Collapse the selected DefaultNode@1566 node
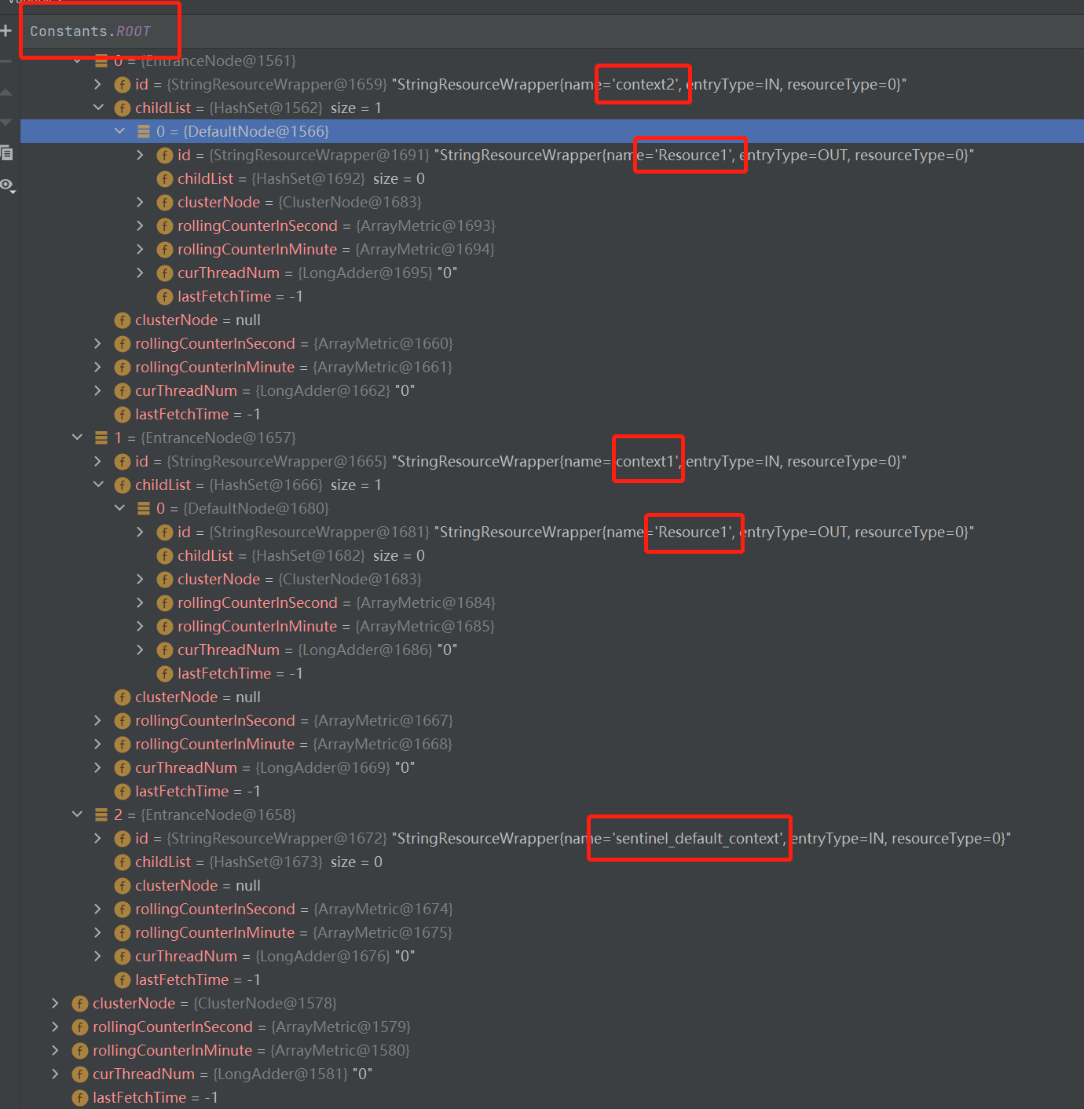 click(119, 131)
